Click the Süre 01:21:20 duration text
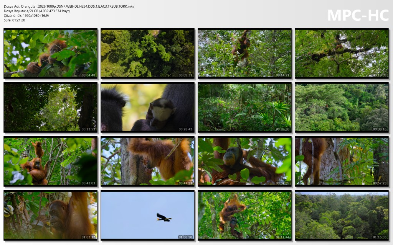 pos(15,20)
